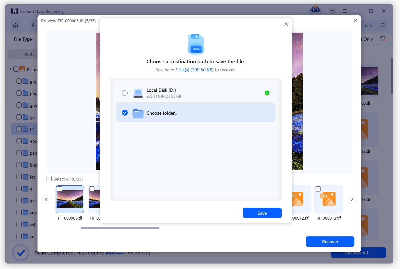This screenshot has height=269, width=400.
Task: Open the hamburger menu in title bar
Action: (x=345, y=11)
